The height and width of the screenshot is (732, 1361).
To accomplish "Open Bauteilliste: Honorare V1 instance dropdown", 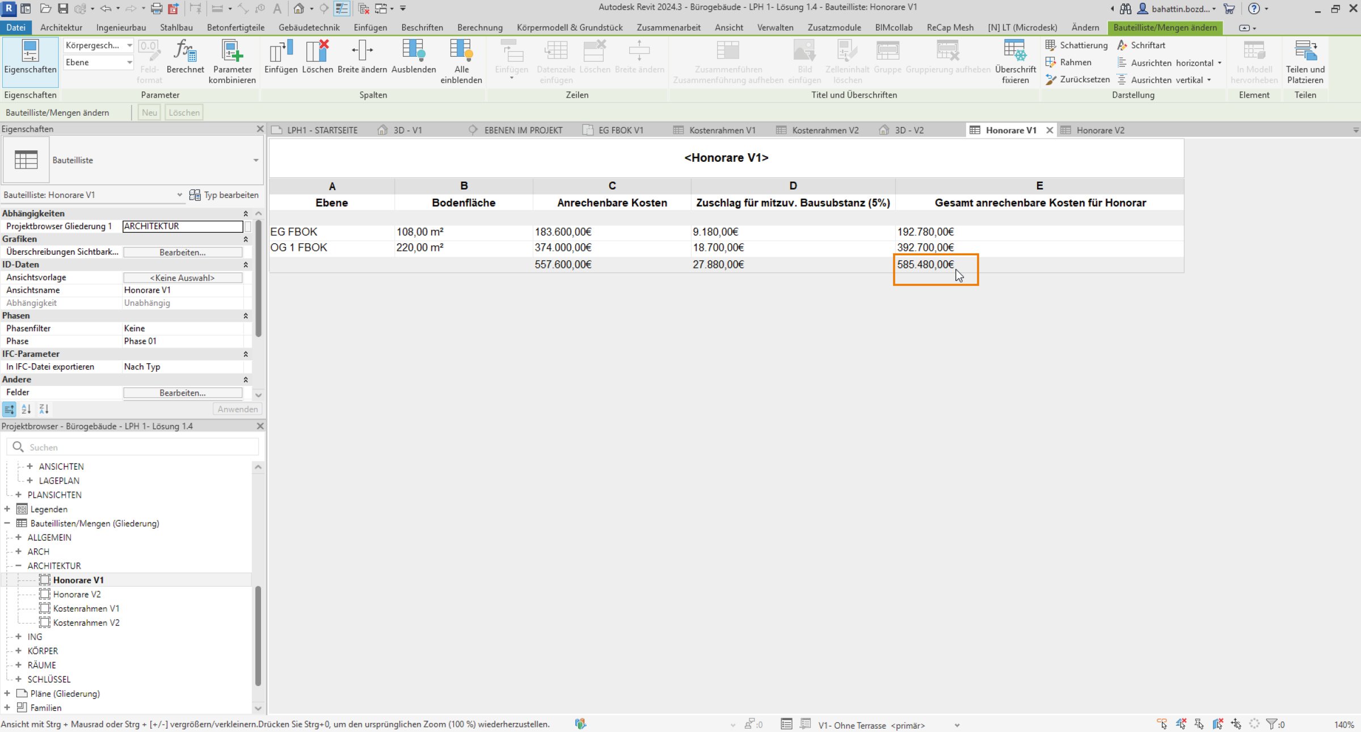I will point(179,195).
